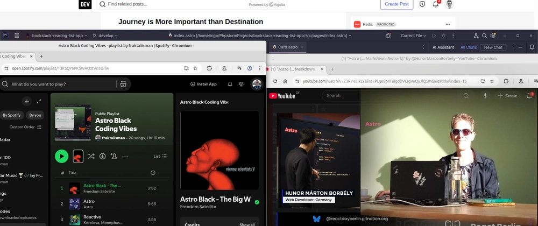
Task: Add a new tab in the Spotify Chromium window
Action: point(41,56)
